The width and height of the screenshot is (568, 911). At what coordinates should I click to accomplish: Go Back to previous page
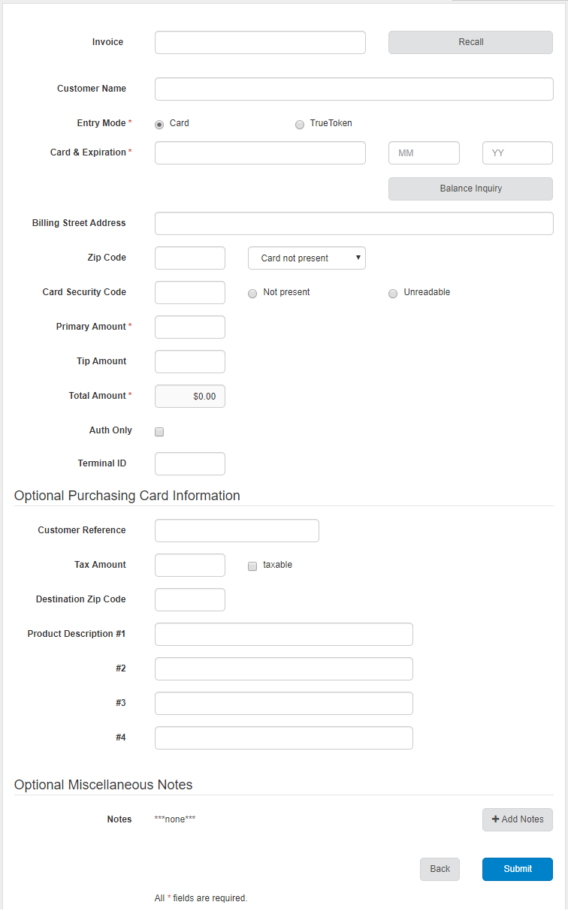point(440,869)
